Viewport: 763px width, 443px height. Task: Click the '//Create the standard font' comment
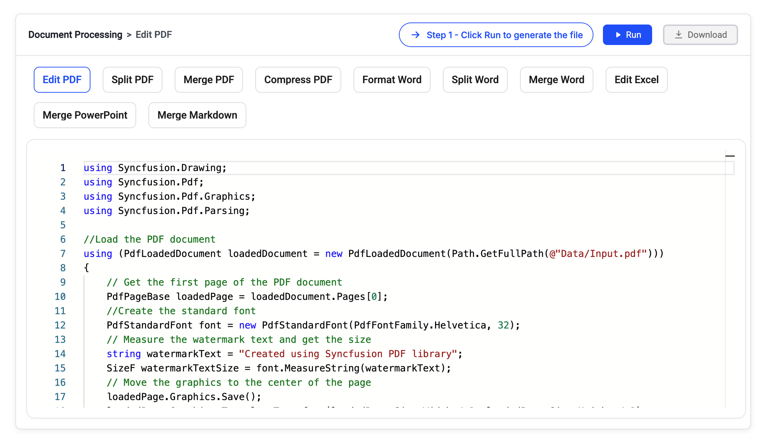point(181,311)
